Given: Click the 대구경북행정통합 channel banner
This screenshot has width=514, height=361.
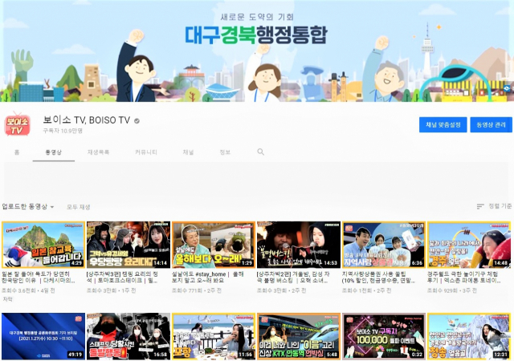Looking at the screenshot, I should 257,51.
